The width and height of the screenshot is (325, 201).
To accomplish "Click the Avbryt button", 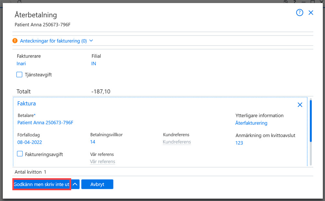I will 97,184.
